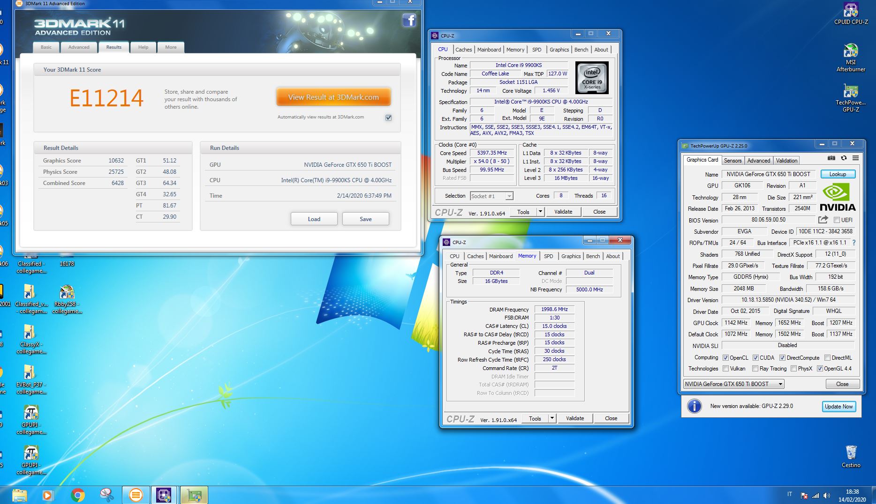Screen dimensions: 876x504
Task: Click the IT language indicator in taskbar
Action: (x=790, y=495)
